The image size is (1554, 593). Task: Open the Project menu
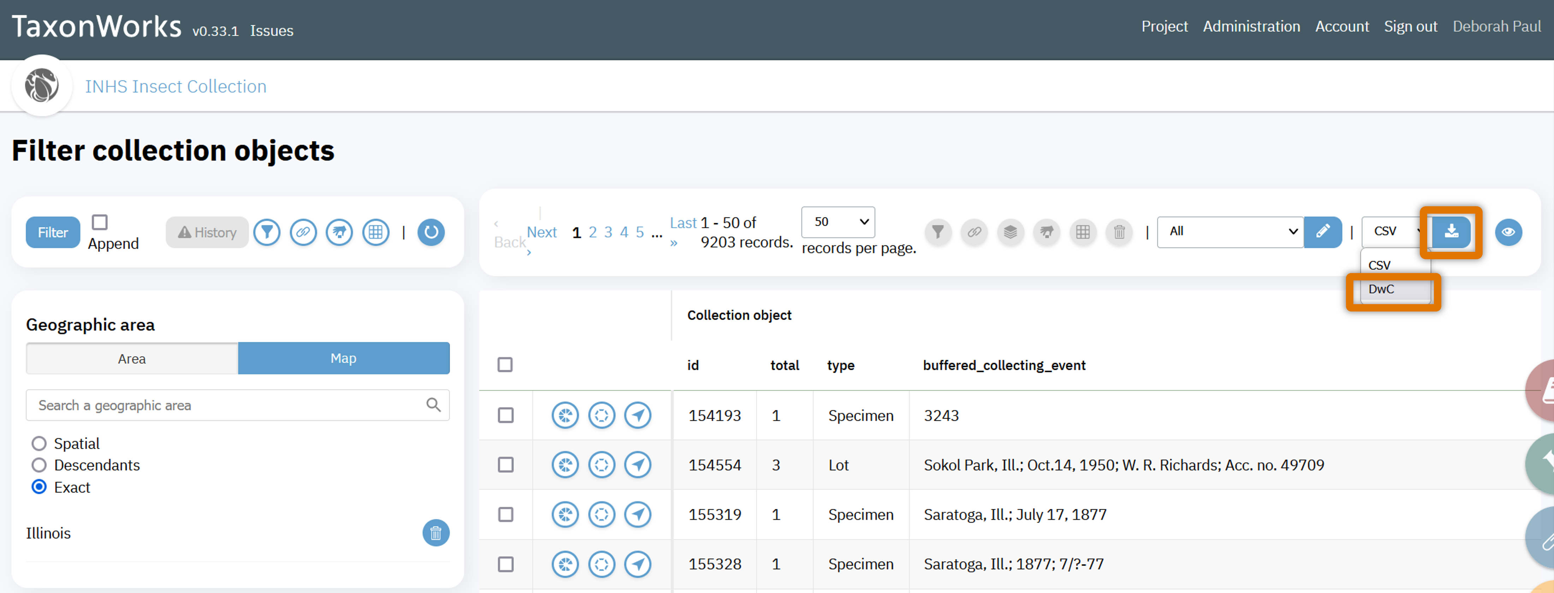(x=1164, y=26)
